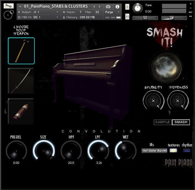
Task: Toggle the Solo S button
Action: tap(127, 7)
